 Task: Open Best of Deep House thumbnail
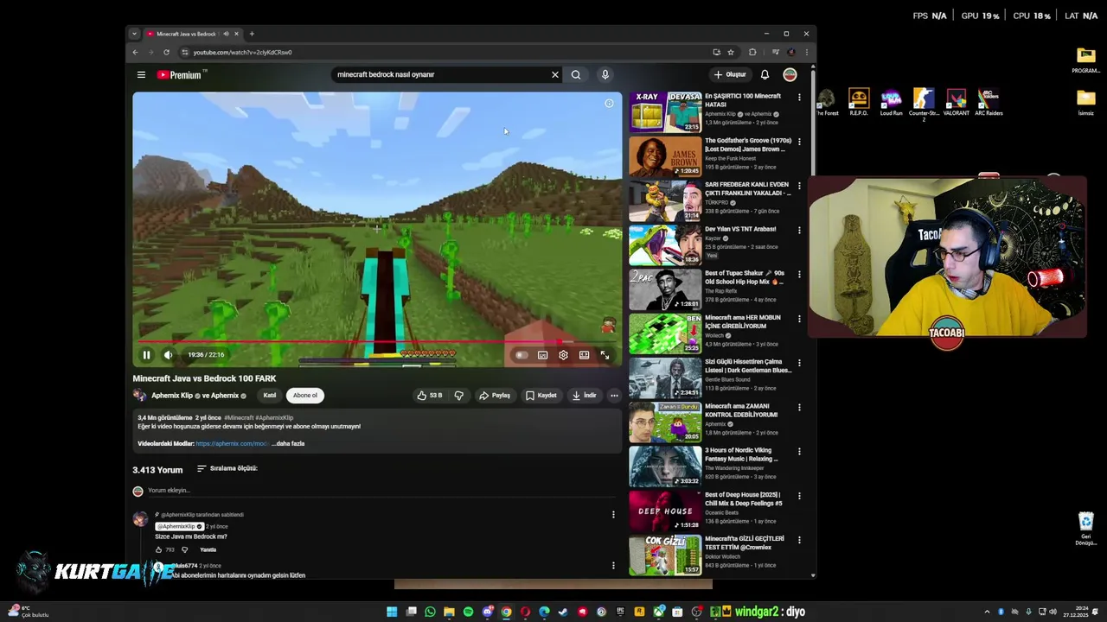click(665, 511)
